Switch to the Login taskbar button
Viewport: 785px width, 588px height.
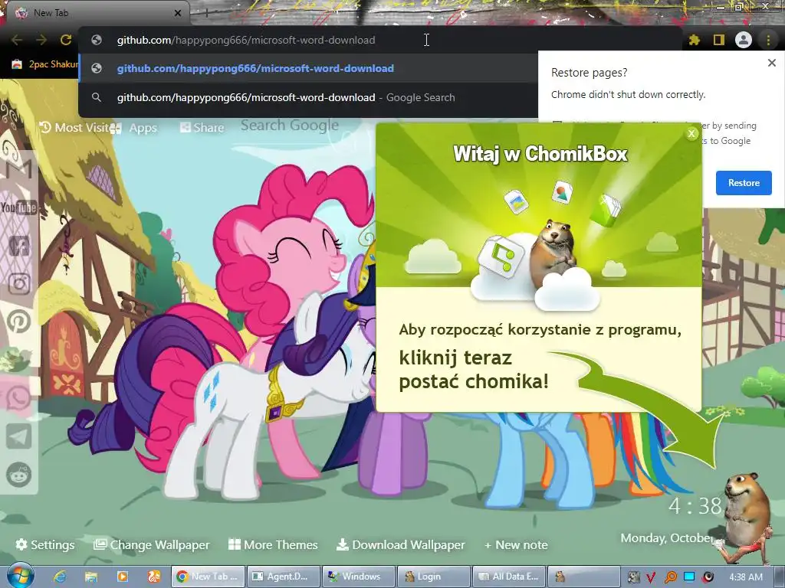tap(434, 577)
